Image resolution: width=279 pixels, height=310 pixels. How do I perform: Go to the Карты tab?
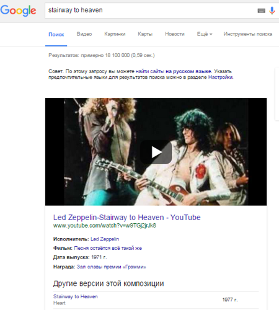point(145,34)
